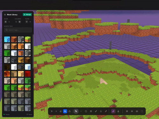Click the active blue paint bucket tool

(65, 111)
